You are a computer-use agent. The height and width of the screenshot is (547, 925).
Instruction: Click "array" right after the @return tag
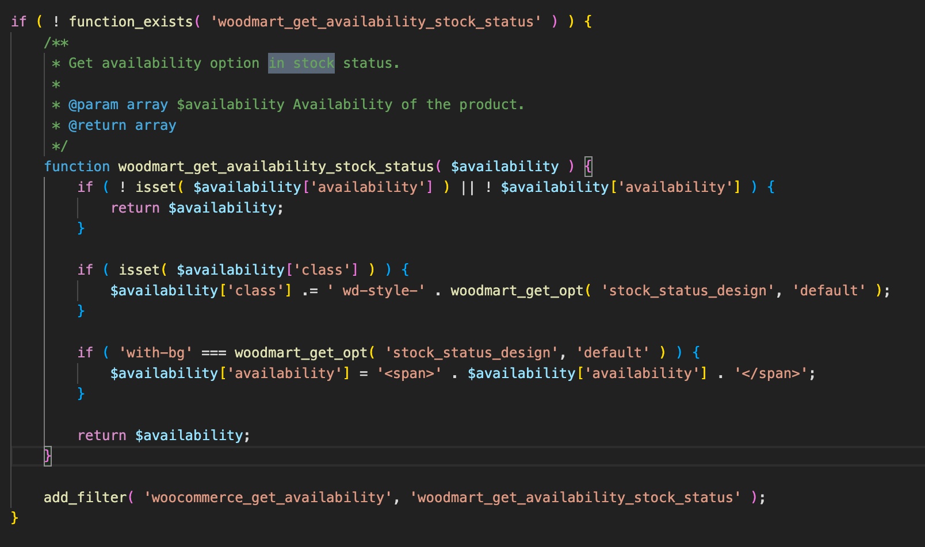[x=155, y=125]
